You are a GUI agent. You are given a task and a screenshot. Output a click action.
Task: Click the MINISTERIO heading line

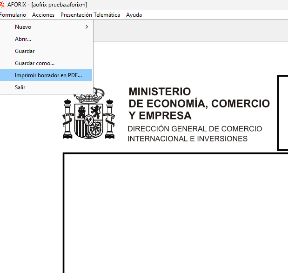[x=160, y=92]
